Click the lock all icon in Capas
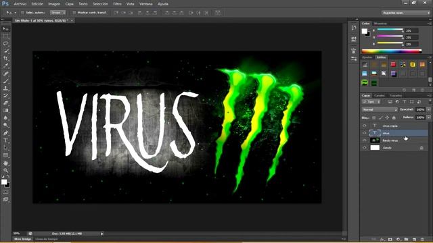Screen dimensions: 433x243 click(394, 117)
